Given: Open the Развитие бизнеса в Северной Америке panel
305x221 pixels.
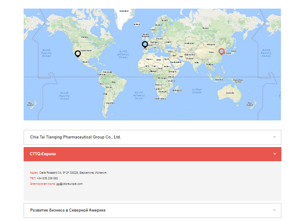Looking at the screenshot, I should tap(152, 210).
